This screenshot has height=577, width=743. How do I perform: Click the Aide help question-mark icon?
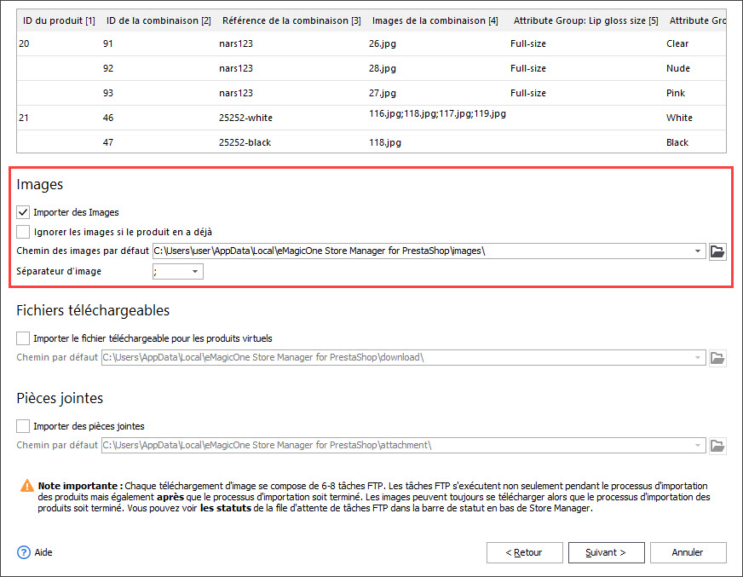click(24, 552)
